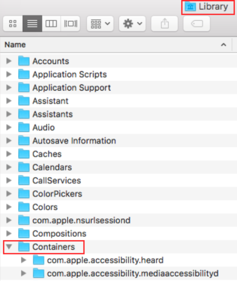Select the Application Support folder icon
This screenshot has width=237, height=281.
pyautogui.click(x=24, y=87)
